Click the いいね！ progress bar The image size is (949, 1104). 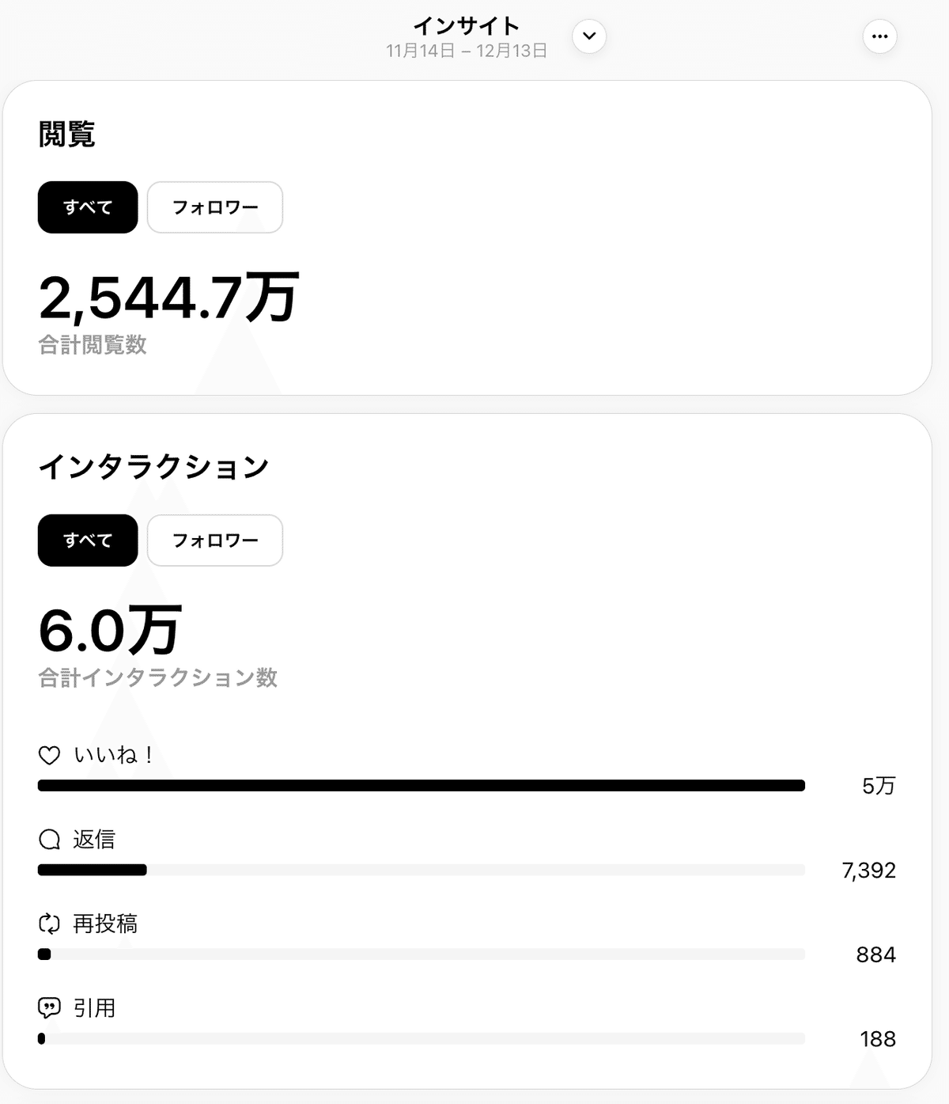(421, 786)
